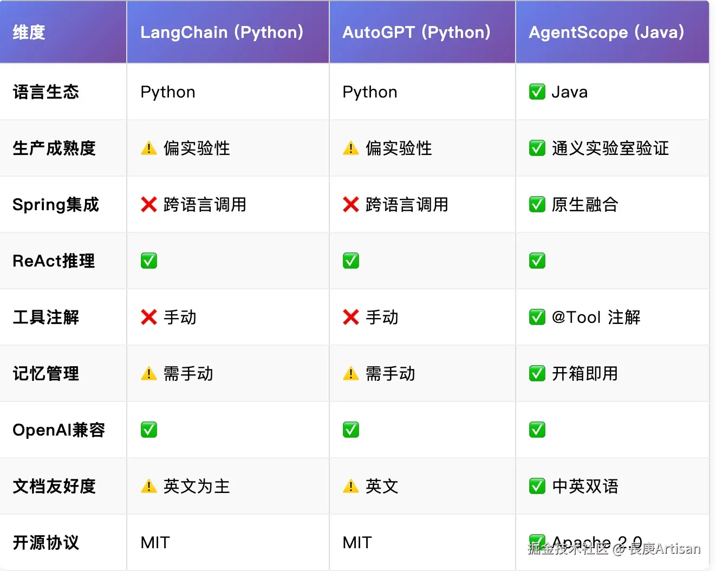Click red cross beside AutoGPT's 跨语言调用

(350, 204)
